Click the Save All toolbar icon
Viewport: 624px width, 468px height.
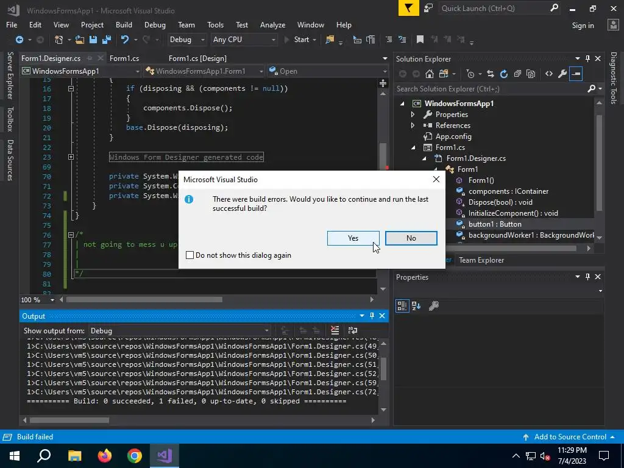pos(107,40)
